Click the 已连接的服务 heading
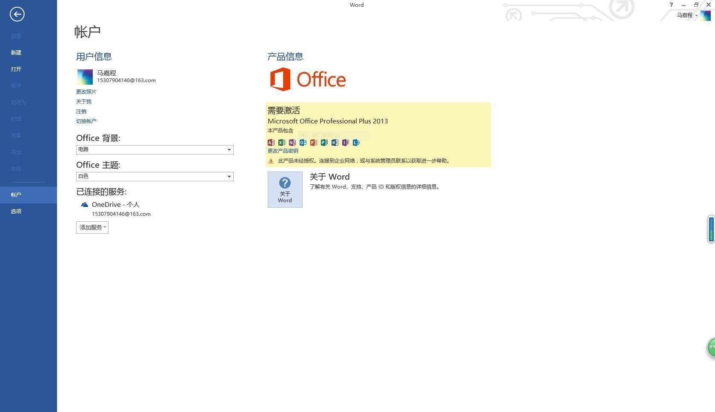 (101, 192)
